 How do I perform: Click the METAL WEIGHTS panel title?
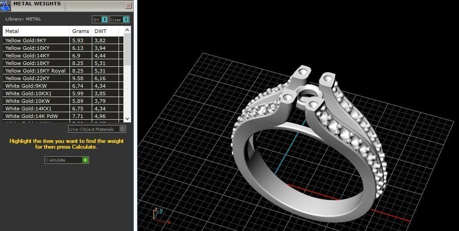pyautogui.click(x=37, y=4)
